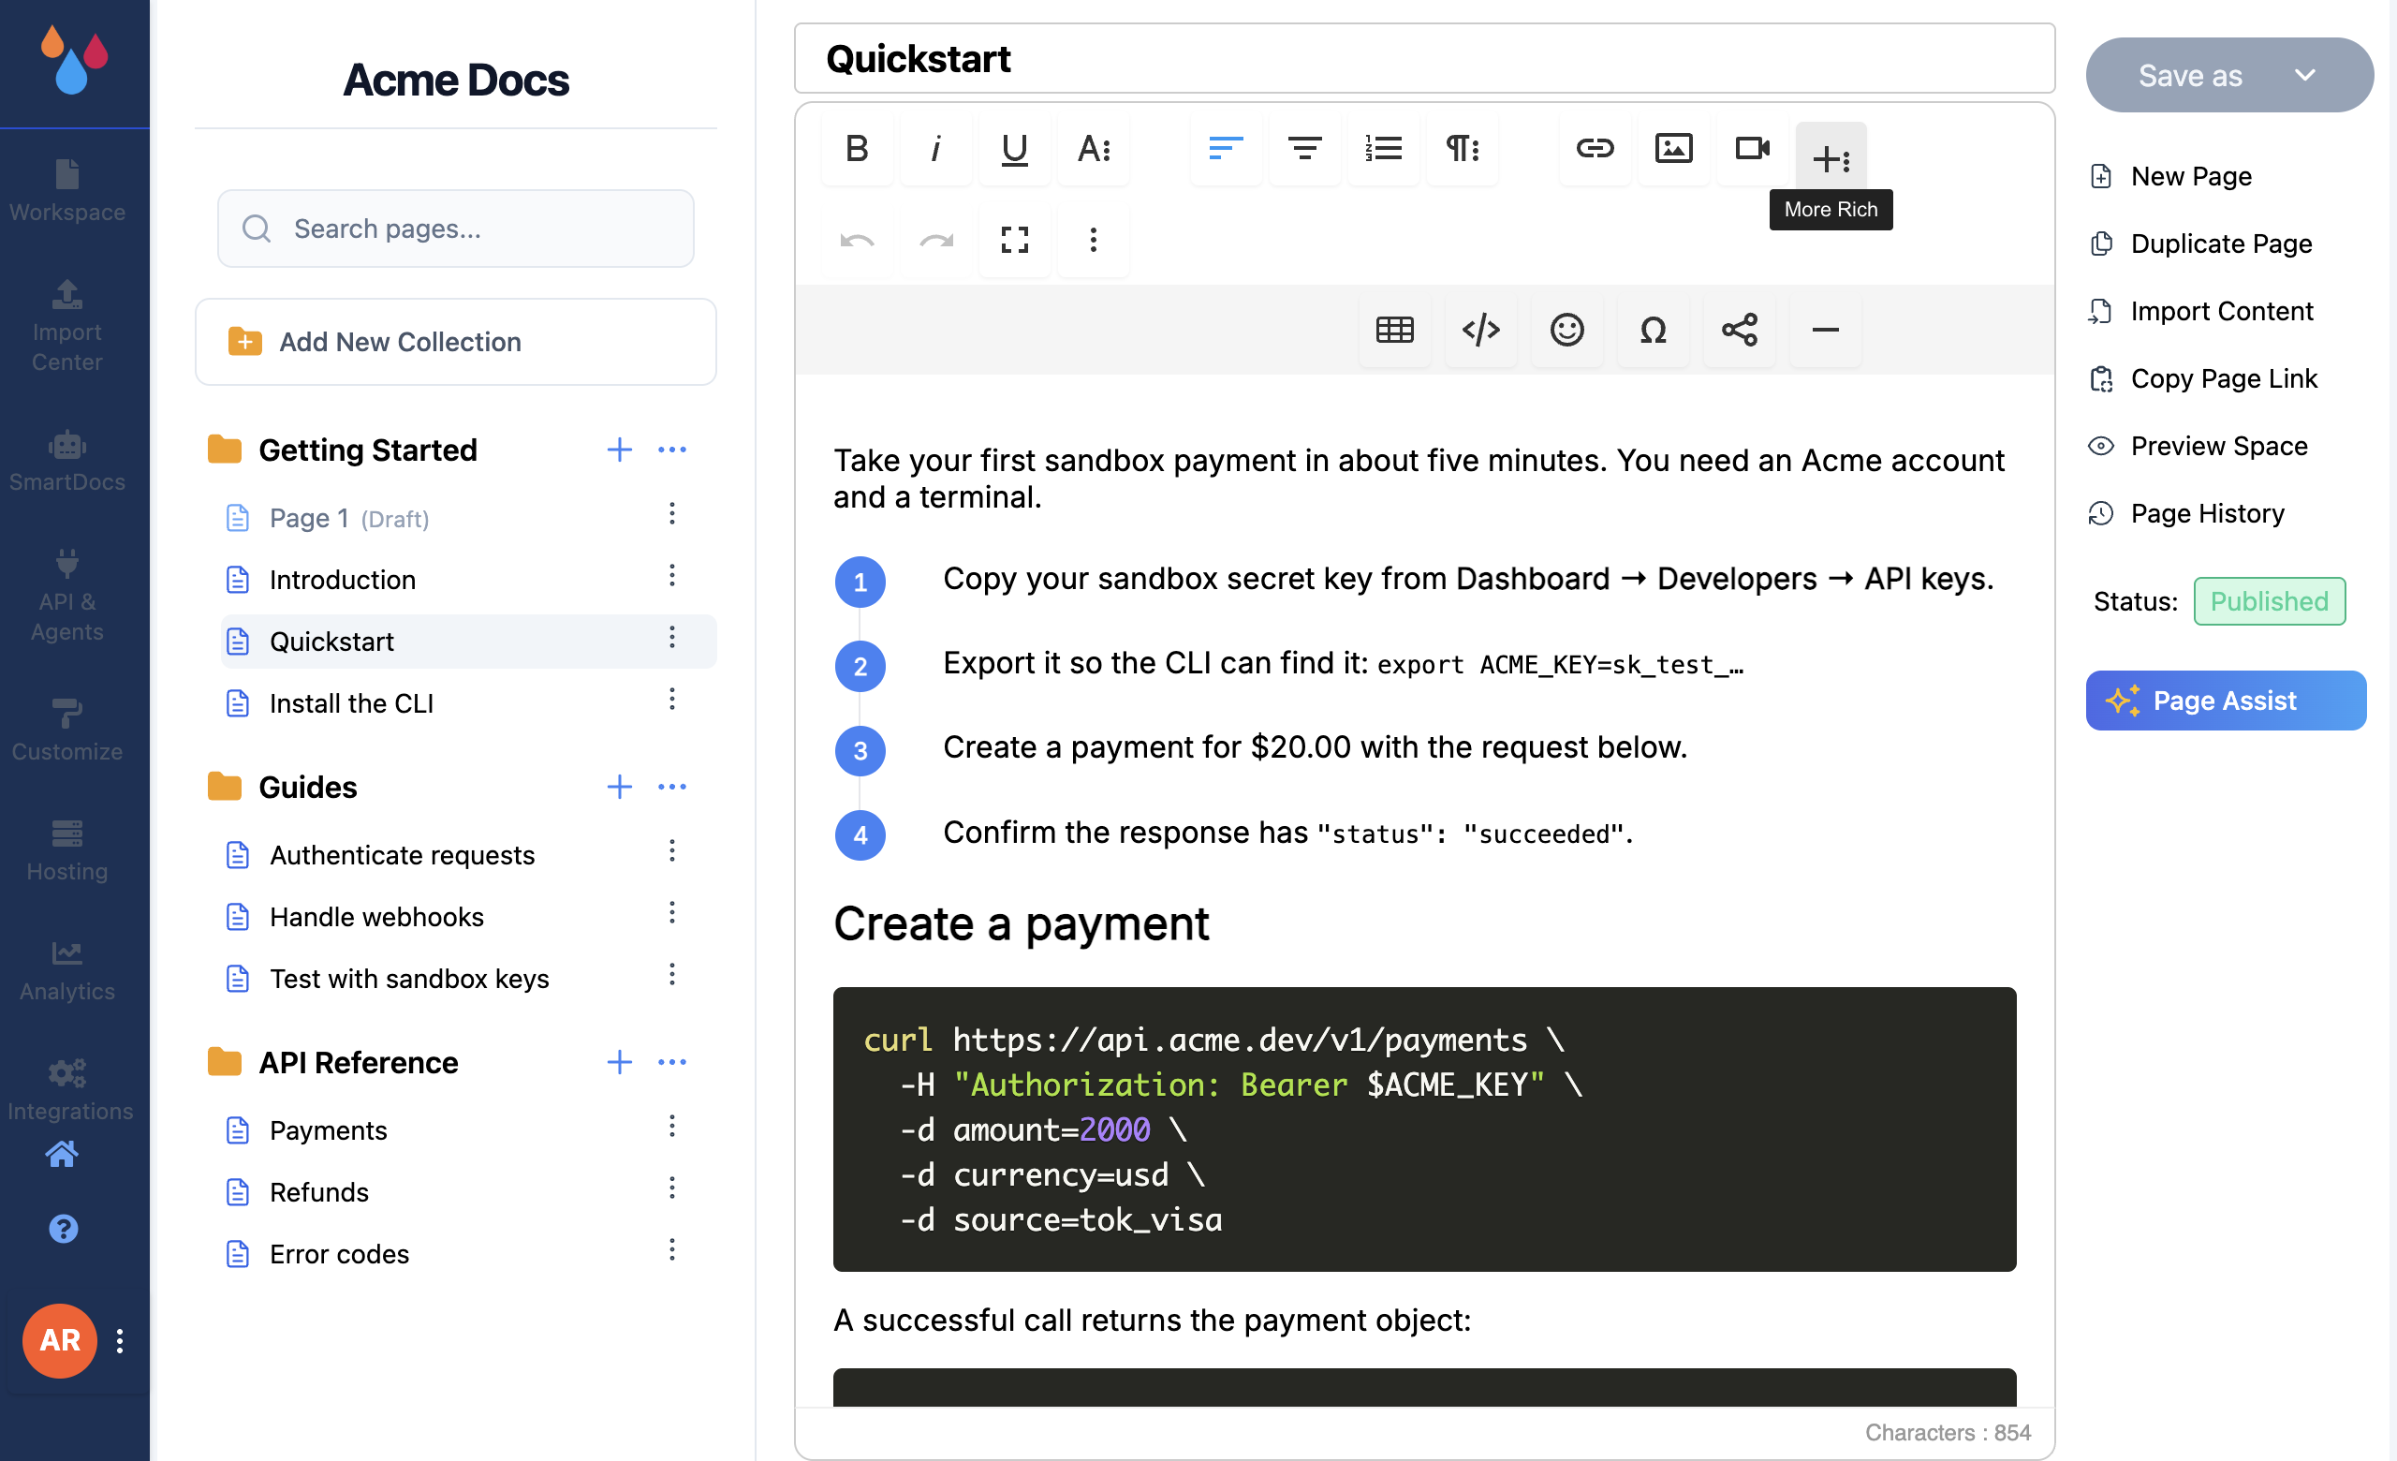The height and width of the screenshot is (1461, 2397).
Task: Open user menu next to AR avatar
Action: point(120,1340)
